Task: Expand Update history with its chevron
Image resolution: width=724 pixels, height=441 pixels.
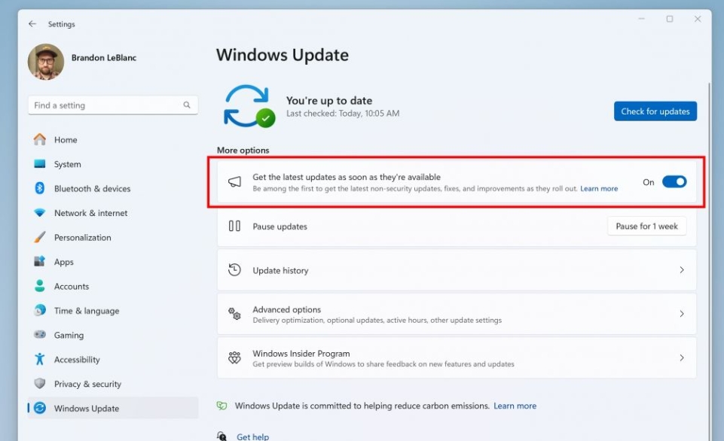Action: pos(682,270)
